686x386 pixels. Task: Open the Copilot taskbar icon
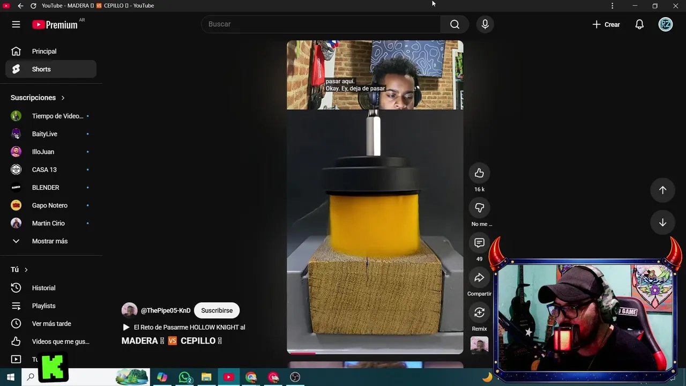point(162,377)
